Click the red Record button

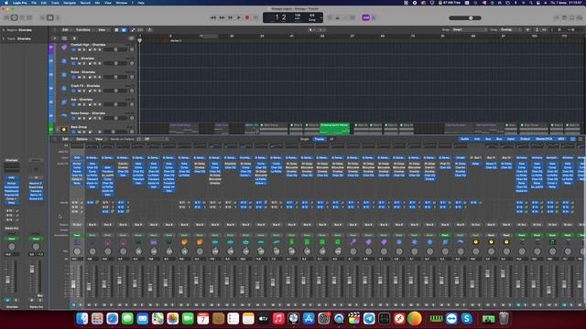pos(247,17)
